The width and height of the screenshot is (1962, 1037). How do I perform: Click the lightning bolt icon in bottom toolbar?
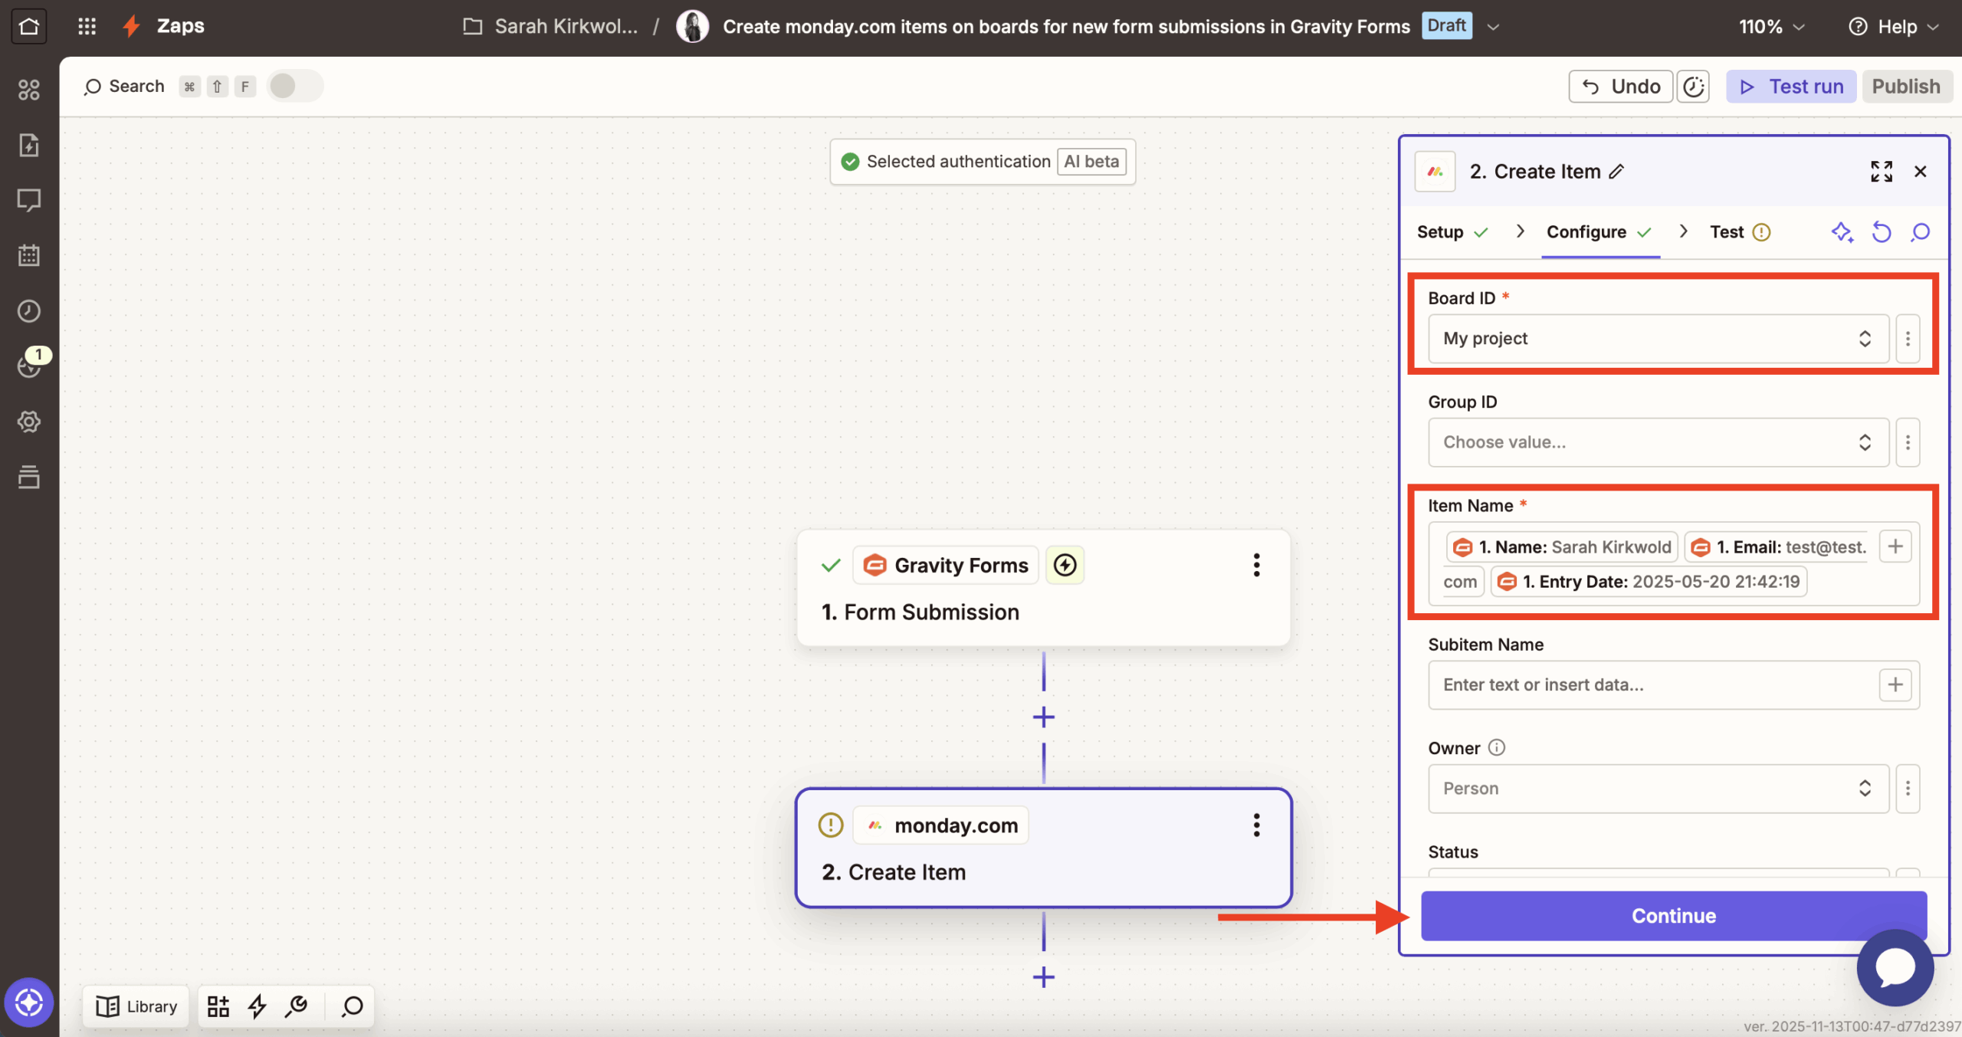click(258, 1006)
